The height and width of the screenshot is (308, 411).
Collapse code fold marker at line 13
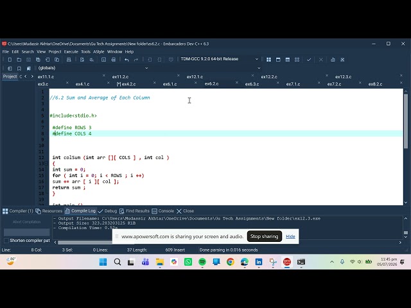(x=46, y=164)
